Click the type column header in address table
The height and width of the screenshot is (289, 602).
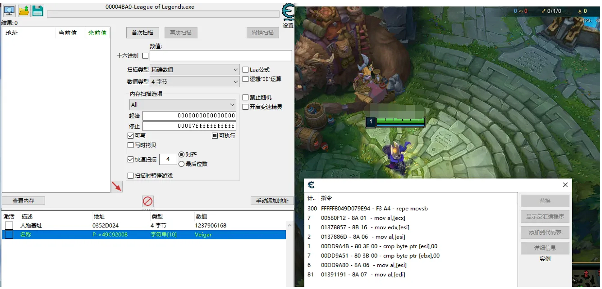[172, 217]
